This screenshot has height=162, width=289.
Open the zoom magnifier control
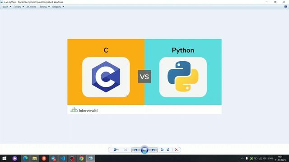pyautogui.click(x=116, y=150)
